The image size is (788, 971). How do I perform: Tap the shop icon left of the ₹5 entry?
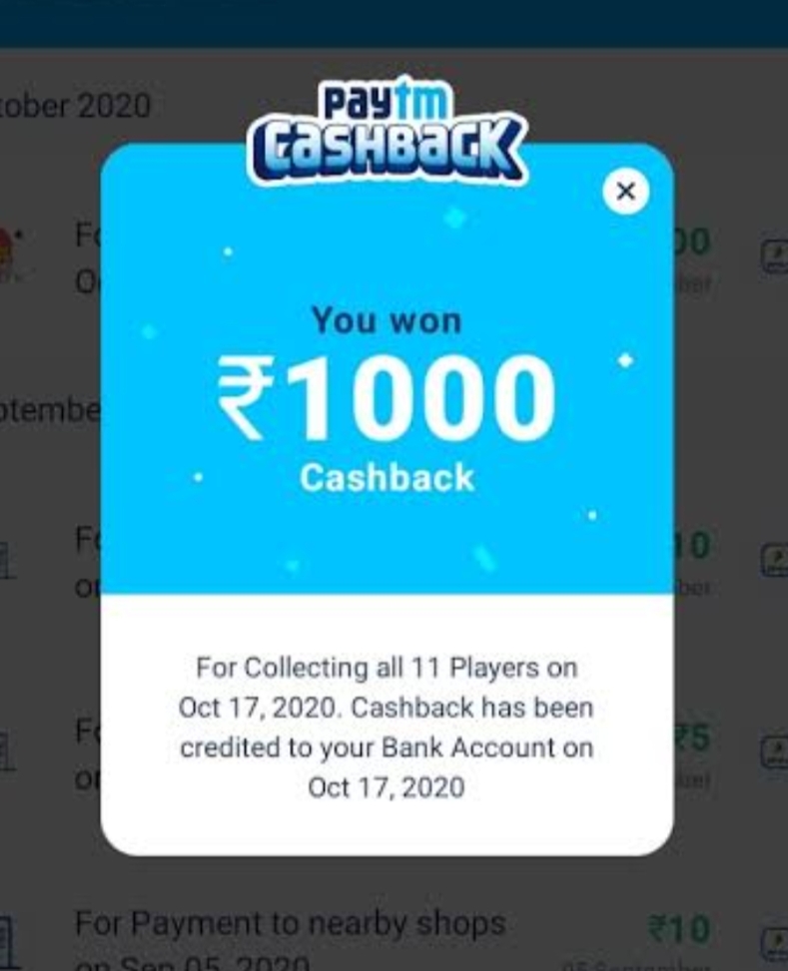(x=6, y=751)
